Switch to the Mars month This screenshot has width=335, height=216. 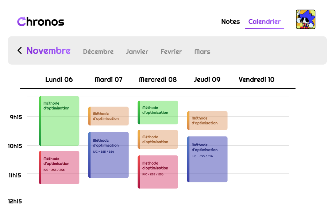(x=202, y=51)
